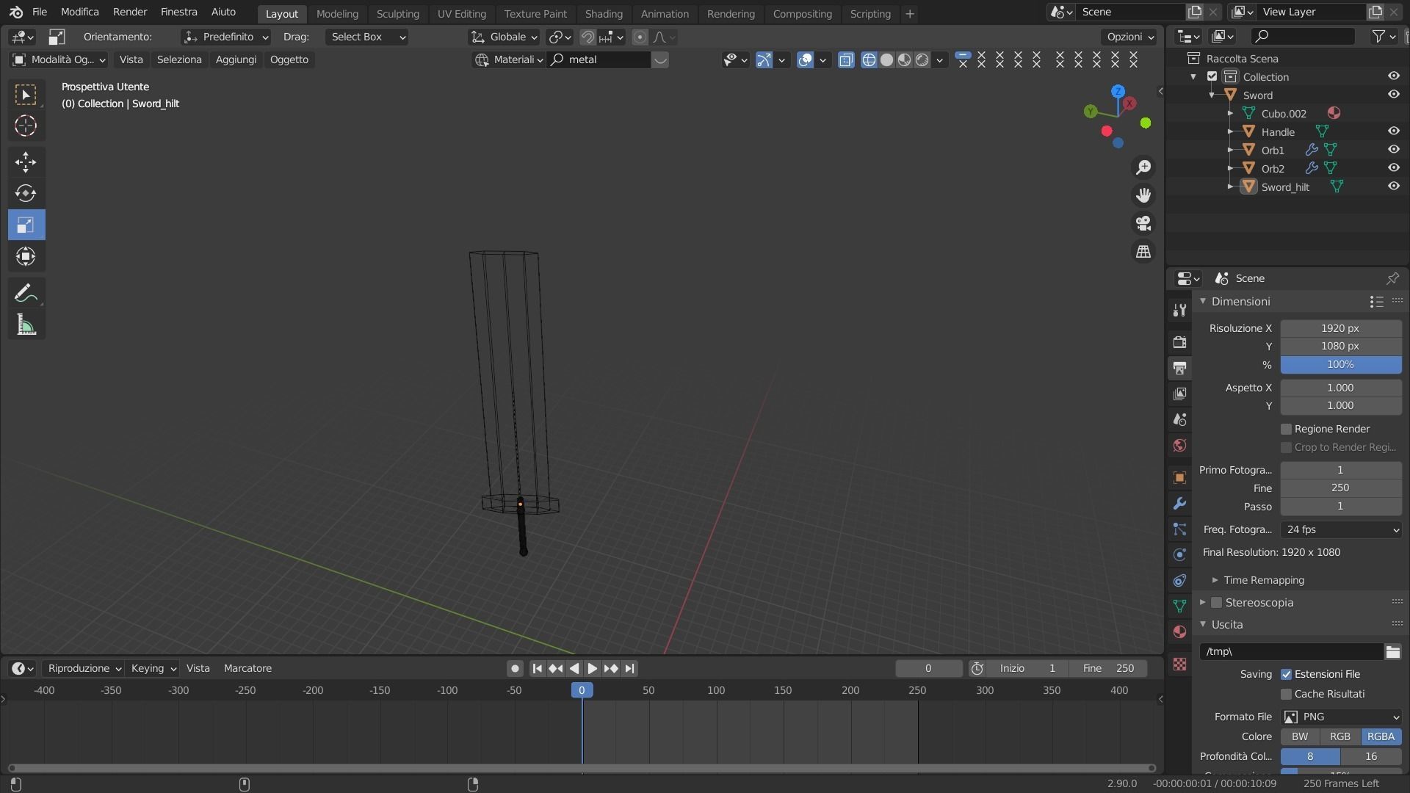Select the Scale tool
Image resolution: width=1410 pixels, height=793 pixels.
(x=26, y=225)
